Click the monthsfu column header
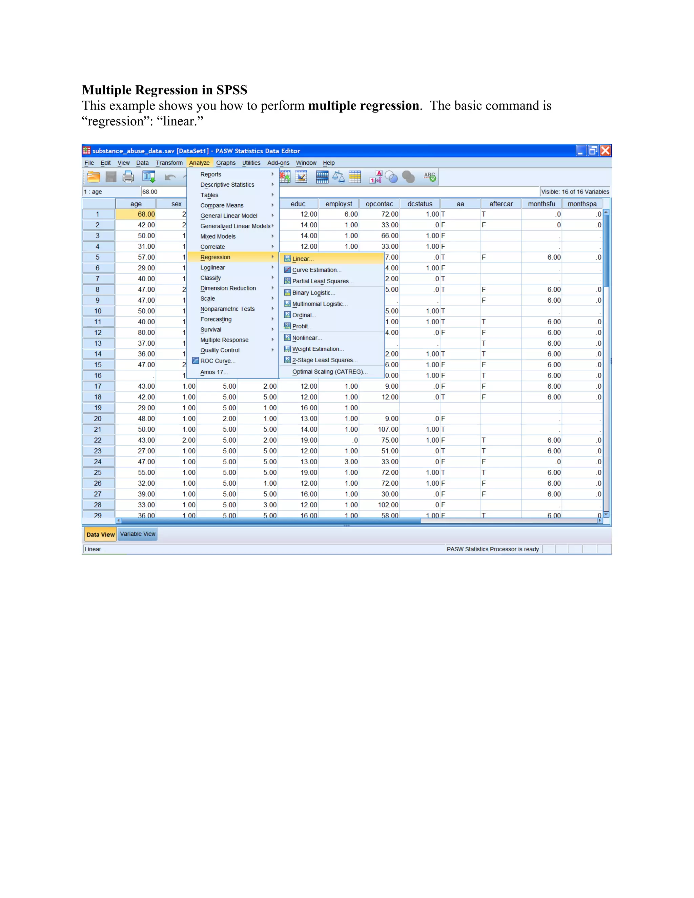 pyautogui.click(x=542, y=204)
